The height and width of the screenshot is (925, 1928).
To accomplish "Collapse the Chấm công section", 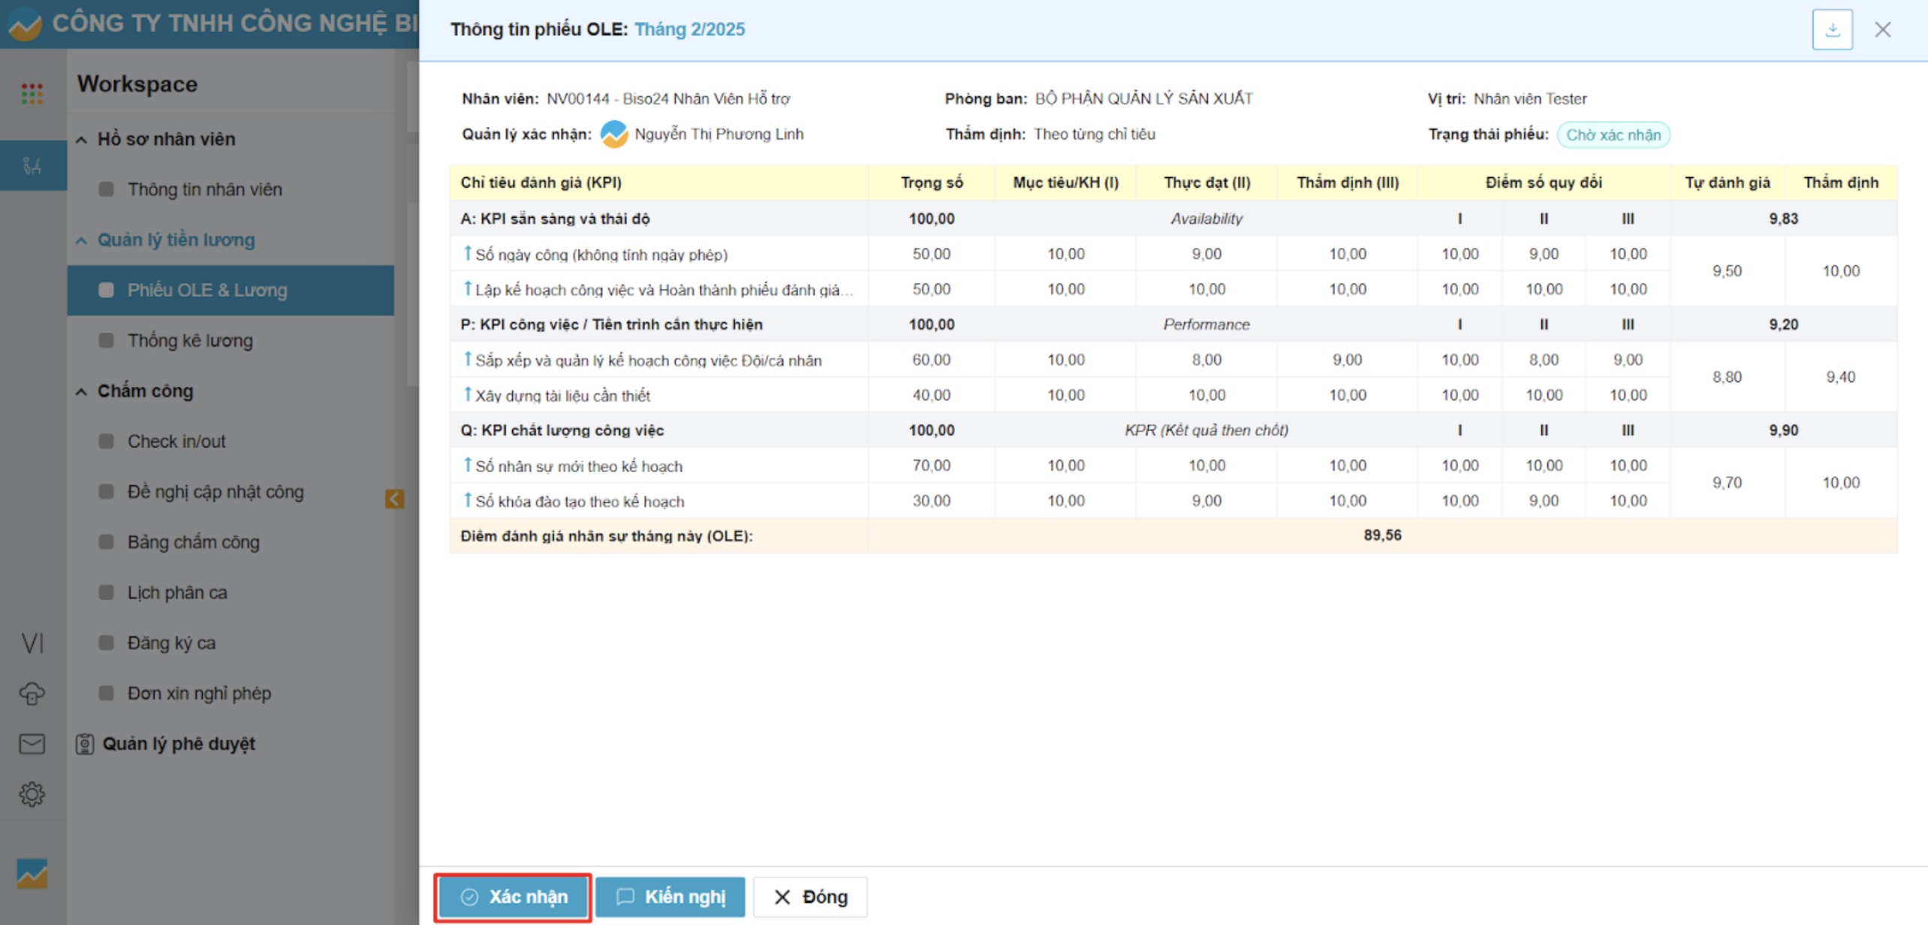I will coord(82,392).
